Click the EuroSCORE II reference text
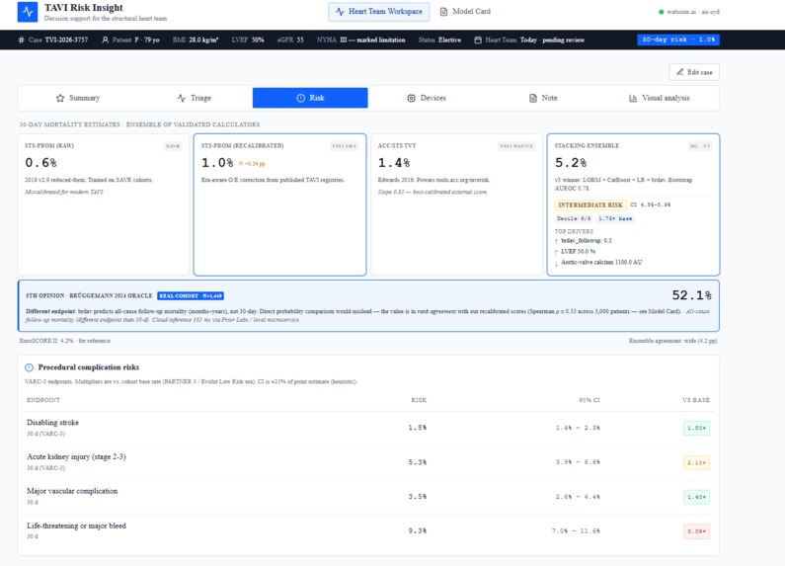Image resolution: width=785 pixels, height=566 pixels. pos(65,341)
